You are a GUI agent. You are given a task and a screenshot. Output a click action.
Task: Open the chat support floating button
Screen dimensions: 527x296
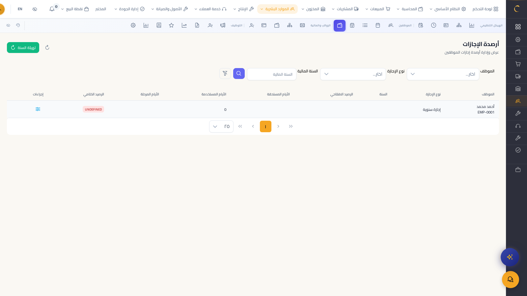[x=510, y=280]
